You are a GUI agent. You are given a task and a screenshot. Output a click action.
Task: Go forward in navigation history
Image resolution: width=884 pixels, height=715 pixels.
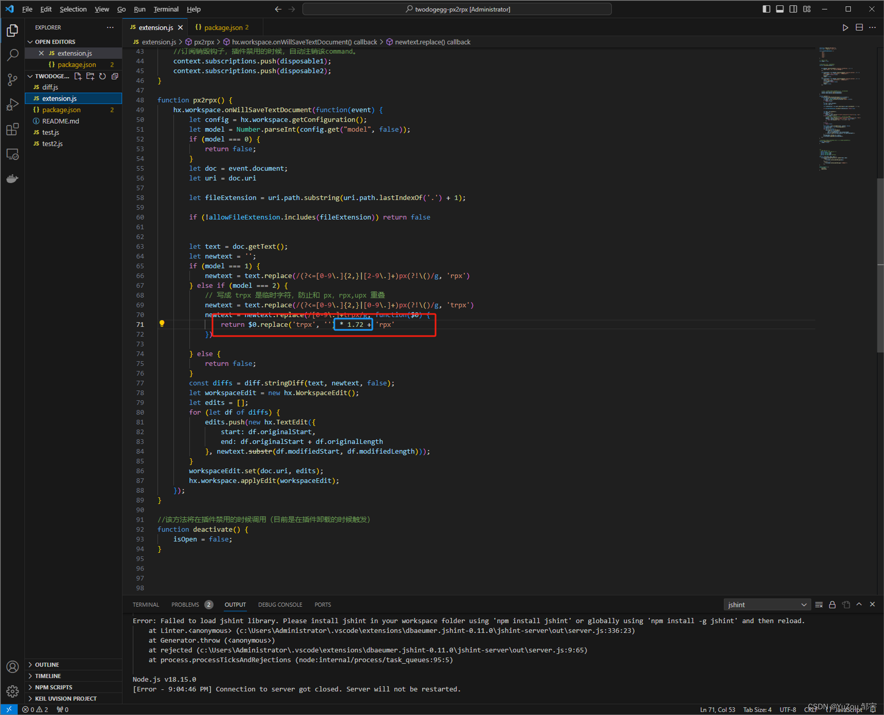(292, 9)
